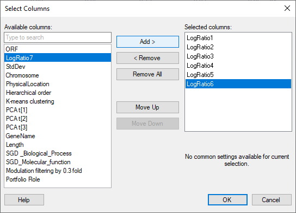Select ORF in available columns
Screen dimensions: 296x213
(58, 49)
